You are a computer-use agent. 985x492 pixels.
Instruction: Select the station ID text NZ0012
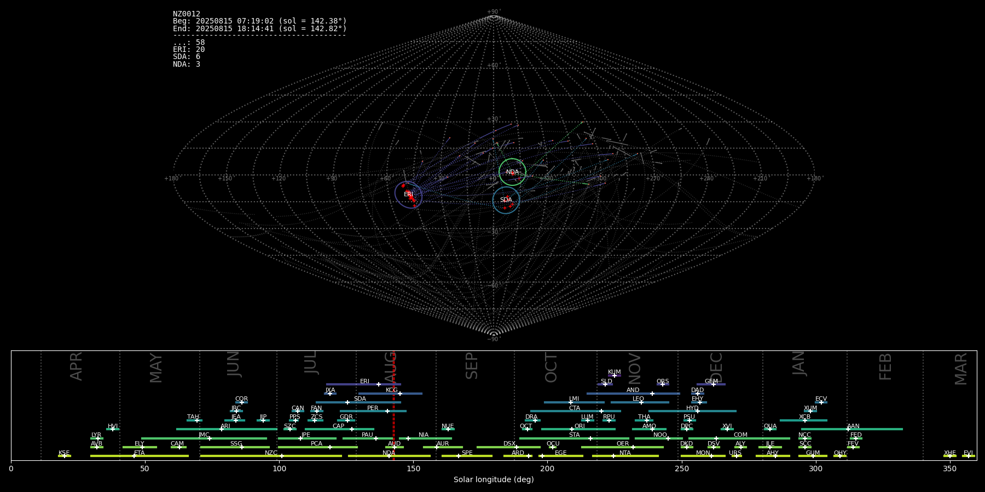tap(187, 14)
